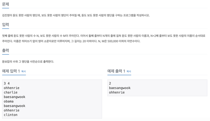Viewport: 210px width, 121px height.
Task: Select the 예제 입력 1 heading
Action: pyautogui.click(x=11, y=71)
